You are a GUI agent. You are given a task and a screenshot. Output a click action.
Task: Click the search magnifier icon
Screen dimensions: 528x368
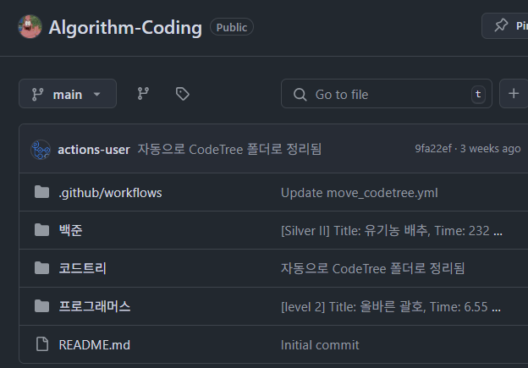[x=300, y=95]
